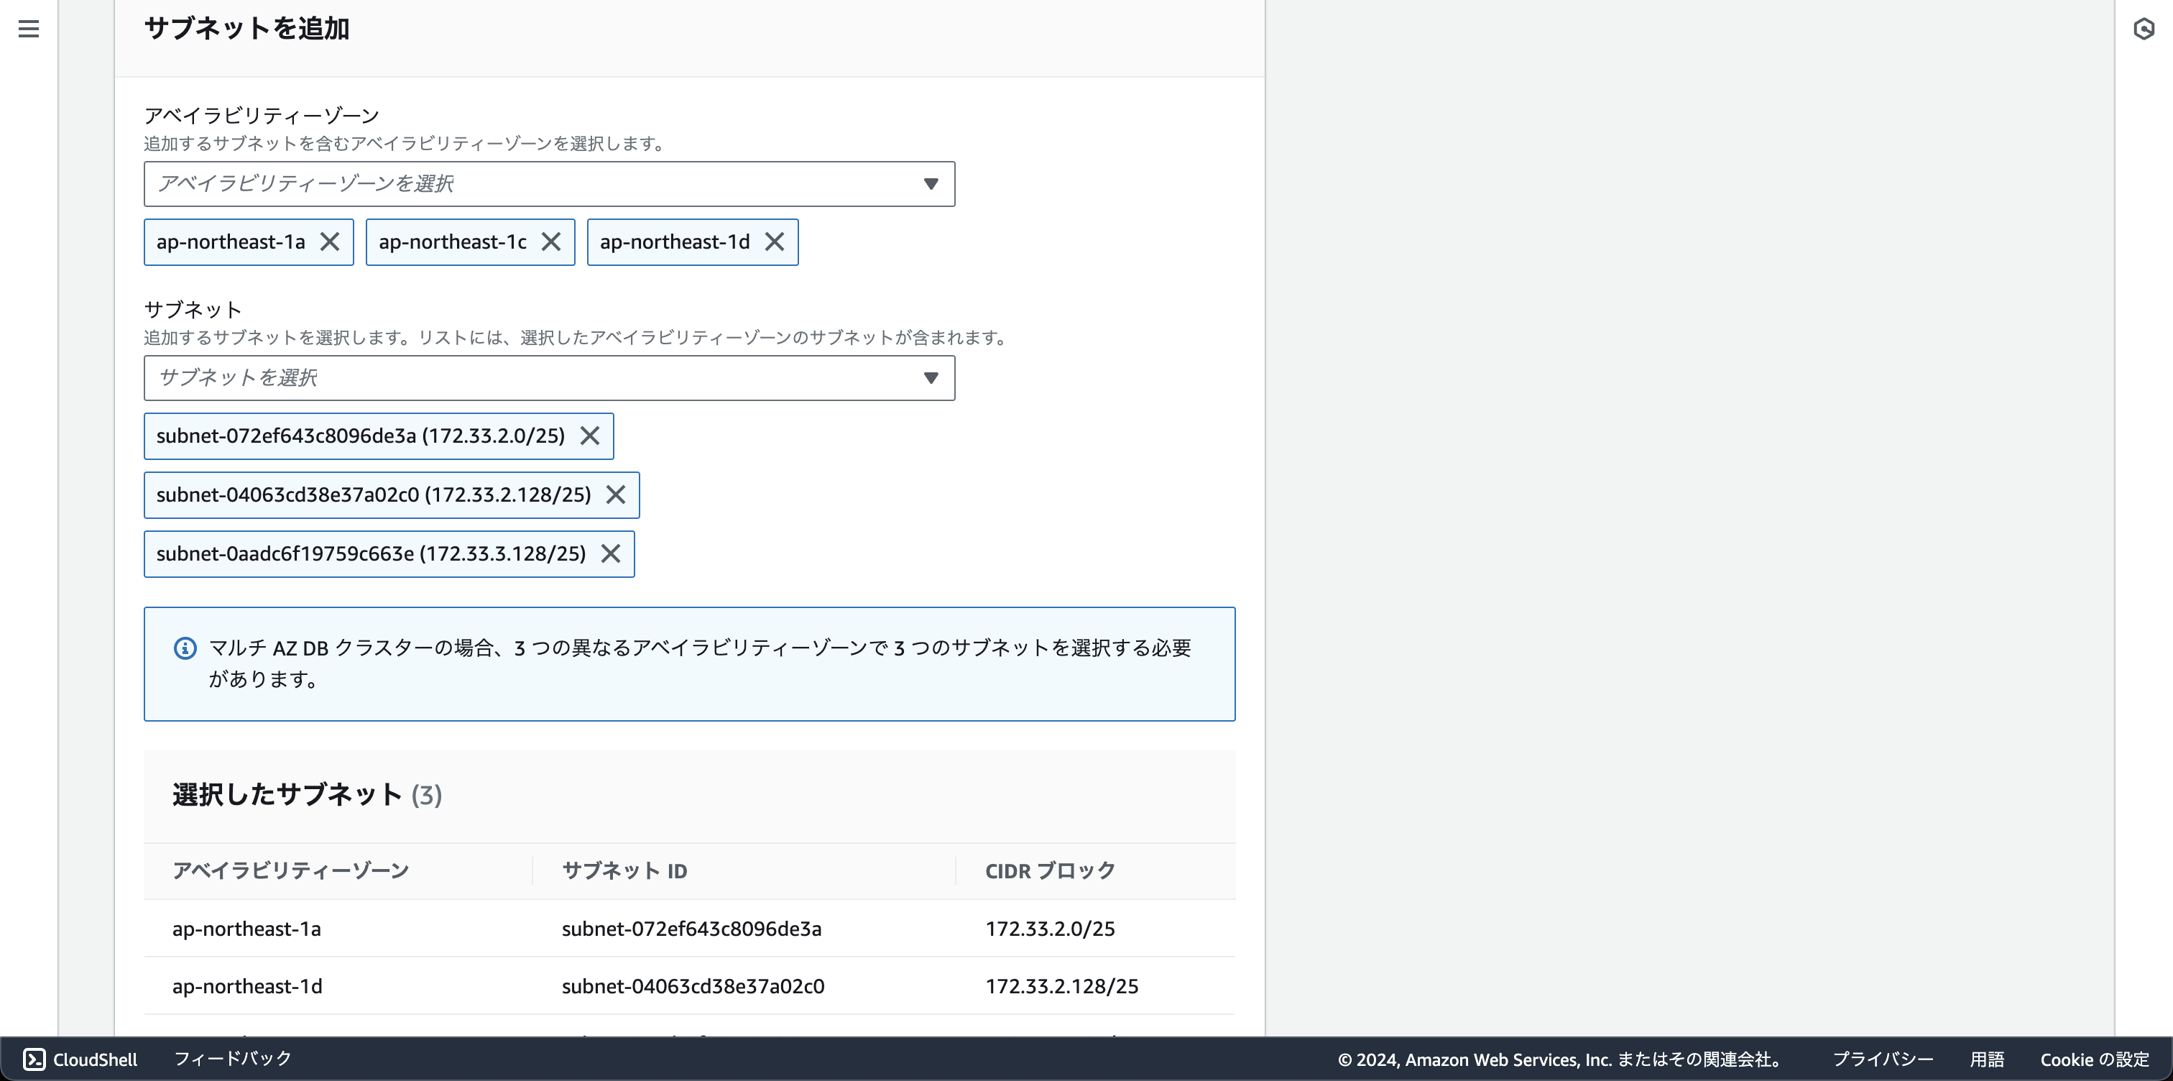
Task: Remove subnet-04063cd38e37a02c0 from the selection
Action: tap(617, 495)
